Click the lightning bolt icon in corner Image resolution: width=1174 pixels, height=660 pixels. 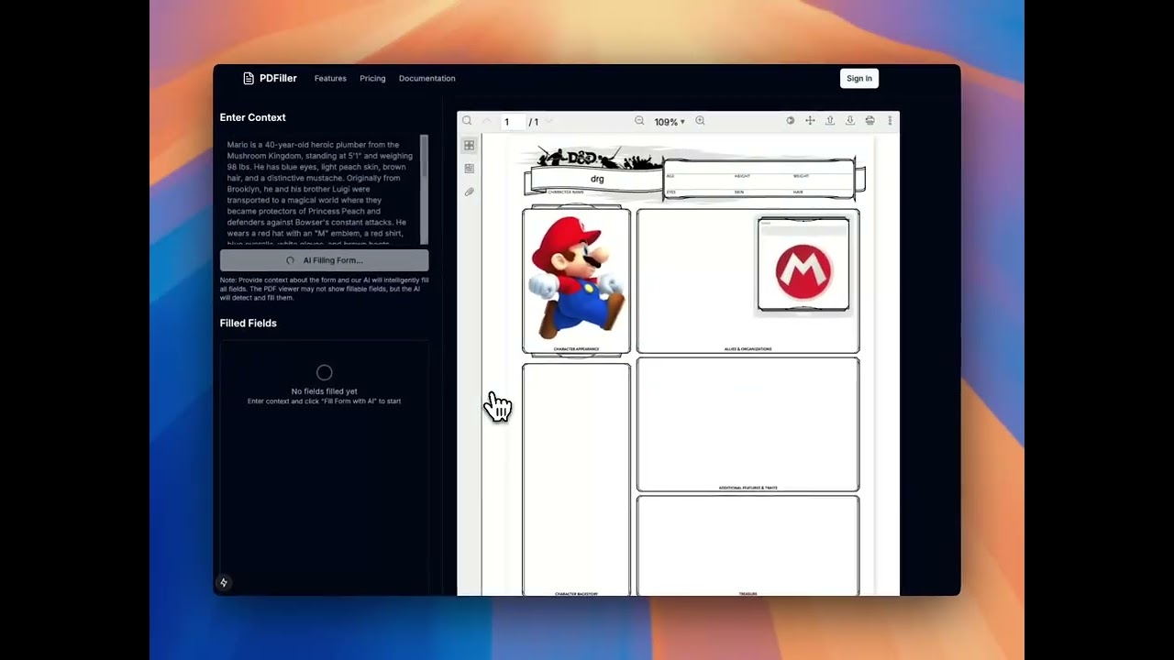(224, 583)
